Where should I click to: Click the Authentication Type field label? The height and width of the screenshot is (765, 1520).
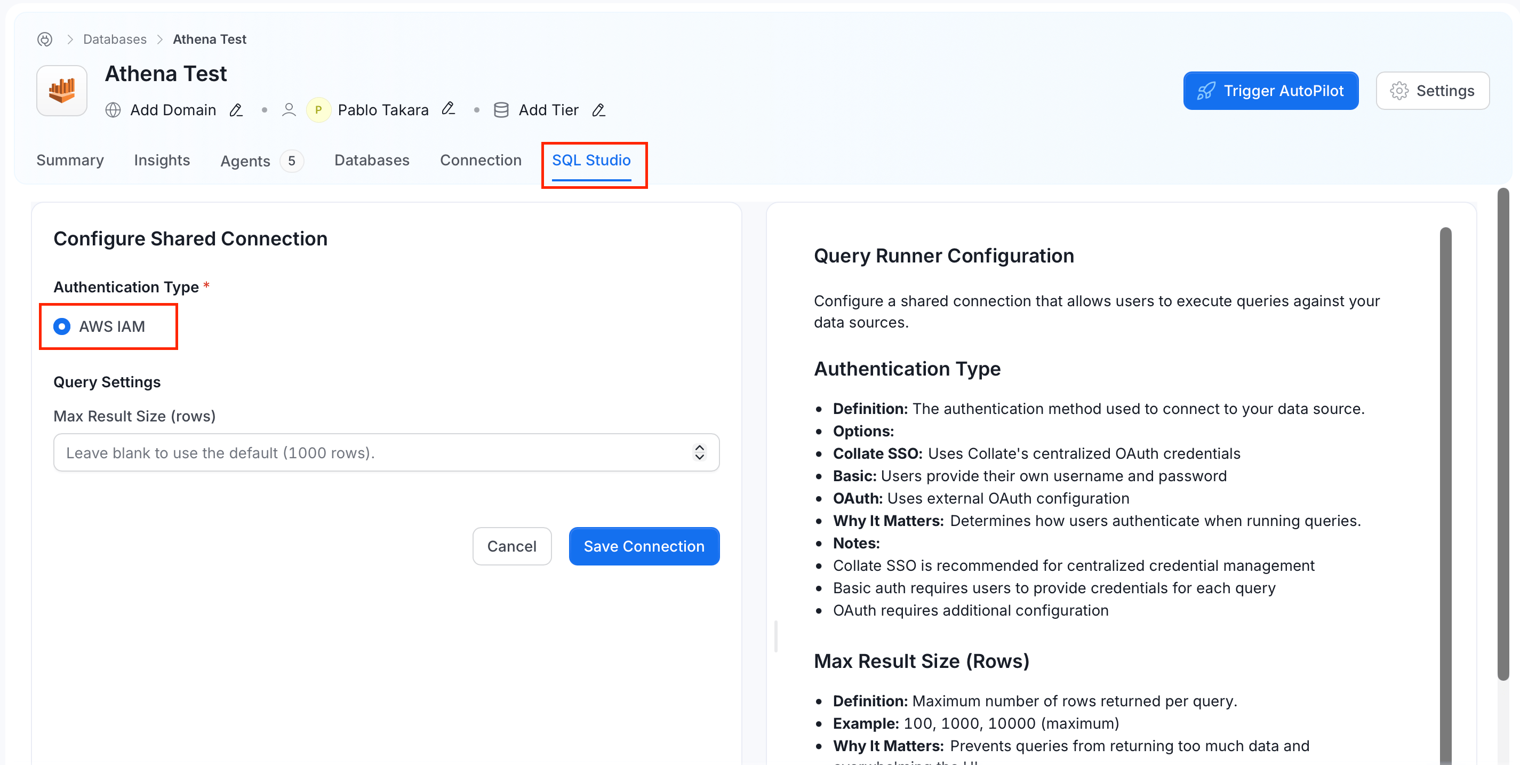126,287
